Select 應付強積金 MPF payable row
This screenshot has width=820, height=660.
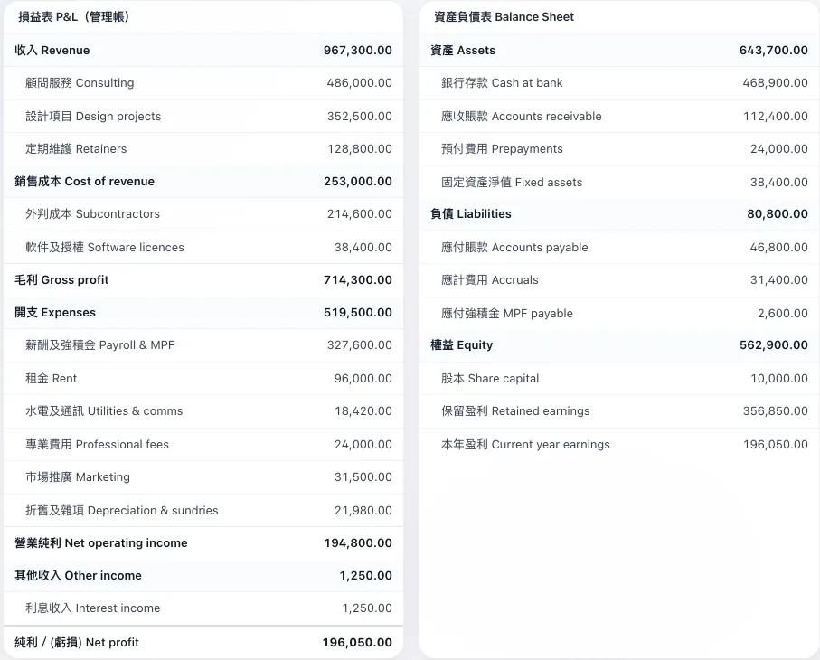tap(619, 313)
